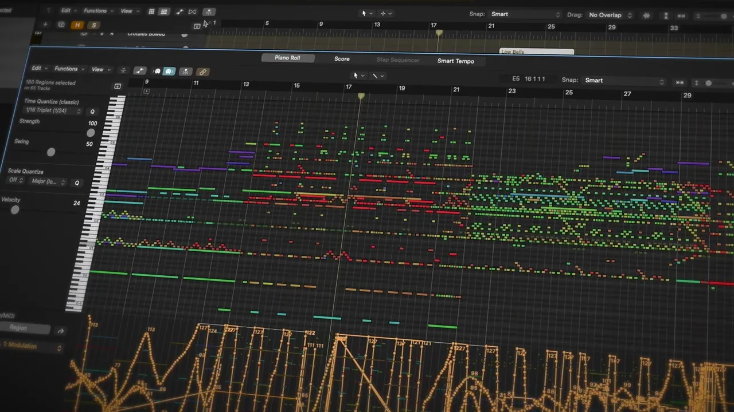Switch to the Step Sequencer tab
This screenshot has height=412, width=734.
pos(397,60)
